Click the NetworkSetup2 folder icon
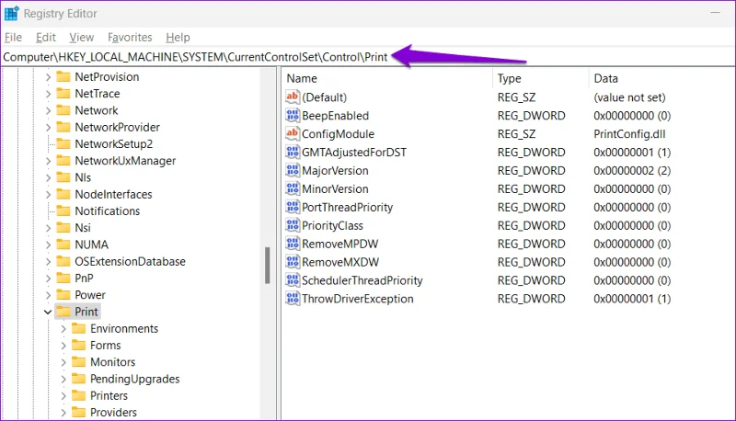 click(x=63, y=144)
